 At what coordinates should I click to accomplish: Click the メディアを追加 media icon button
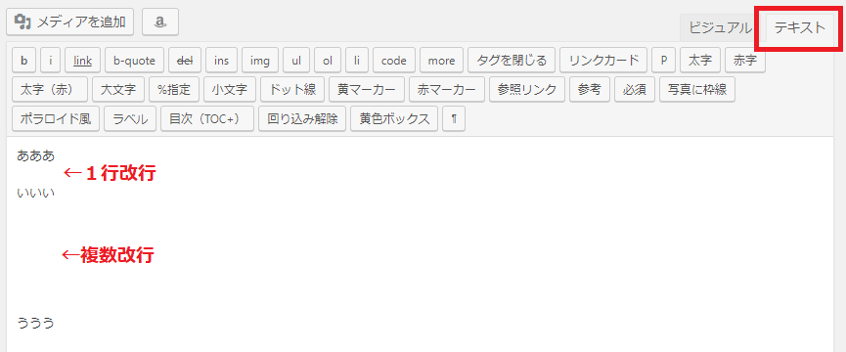(70, 22)
